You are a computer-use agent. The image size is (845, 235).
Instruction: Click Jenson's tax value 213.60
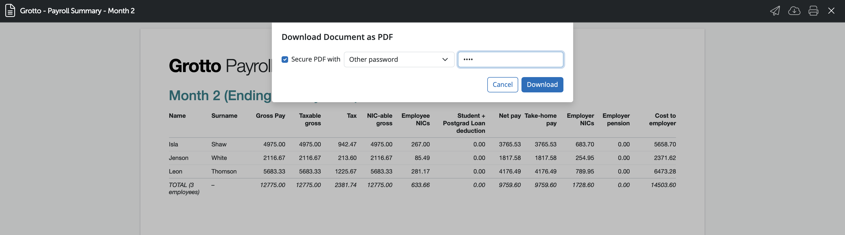coord(347,158)
